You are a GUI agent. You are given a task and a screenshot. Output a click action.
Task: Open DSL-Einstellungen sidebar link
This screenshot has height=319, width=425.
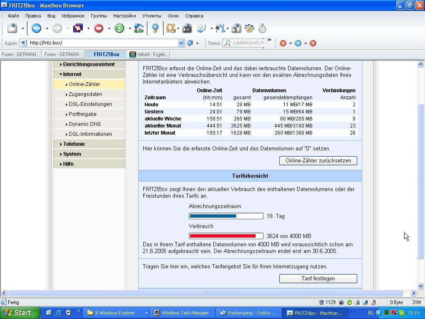90,104
